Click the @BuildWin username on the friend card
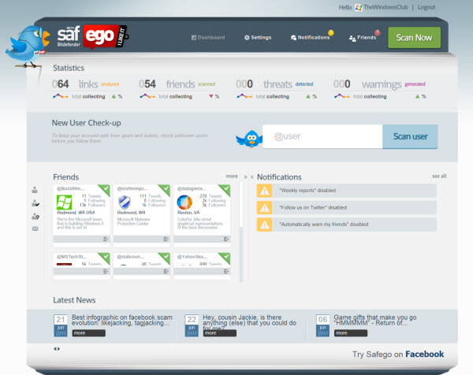This screenshot has height=375, width=473. pyautogui.click(x=71, y=189)
